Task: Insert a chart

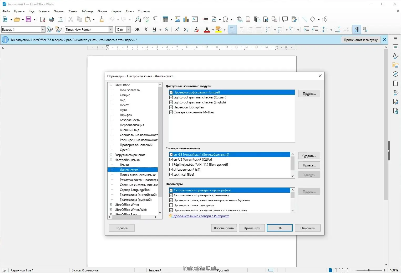Action: click(x=186, y=19)
